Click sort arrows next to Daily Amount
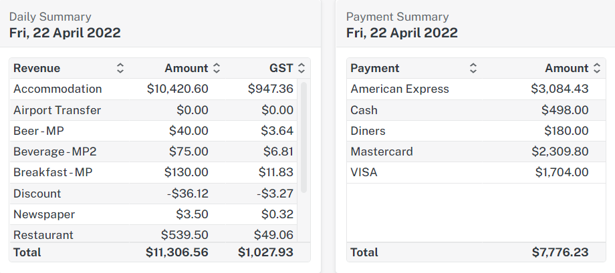The width and height of the screenshot is (615, 273). (x=217, y=68)
